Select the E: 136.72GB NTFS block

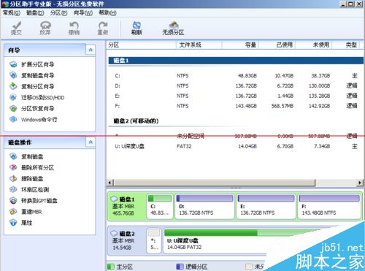[x=266, y=206]
